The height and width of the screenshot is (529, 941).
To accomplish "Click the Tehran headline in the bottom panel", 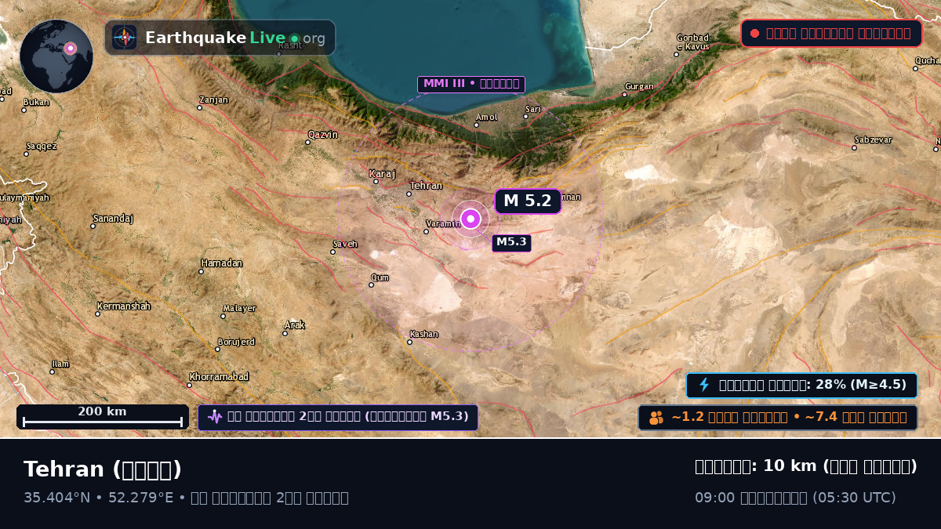I will [x=103, y=469].
